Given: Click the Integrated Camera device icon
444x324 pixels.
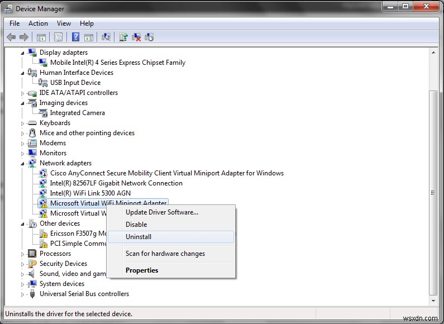Looking at the screenshot, I should pyautogui.click(x=43, y=113).
